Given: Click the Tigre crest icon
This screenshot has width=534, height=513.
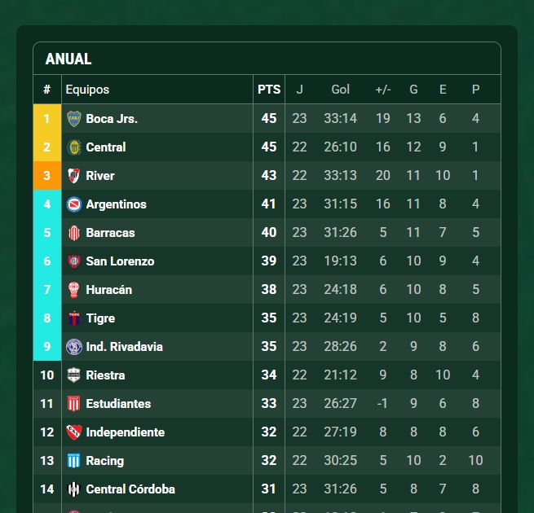Looking at the screenshot, I should pyautogui.click(x=74, y=318).
